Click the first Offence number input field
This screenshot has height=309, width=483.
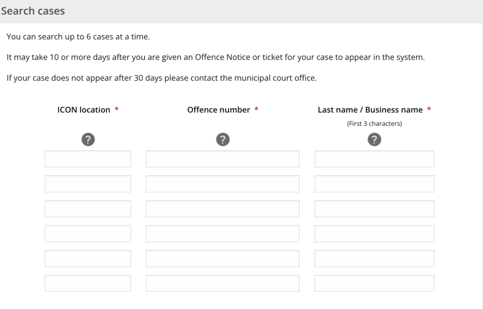tap(223, 159)
